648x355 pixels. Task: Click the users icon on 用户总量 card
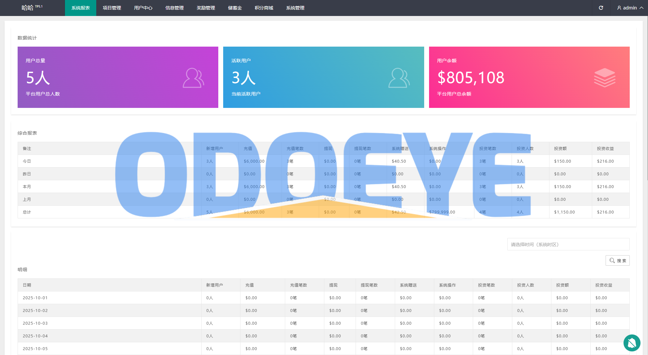click(193, 78)
